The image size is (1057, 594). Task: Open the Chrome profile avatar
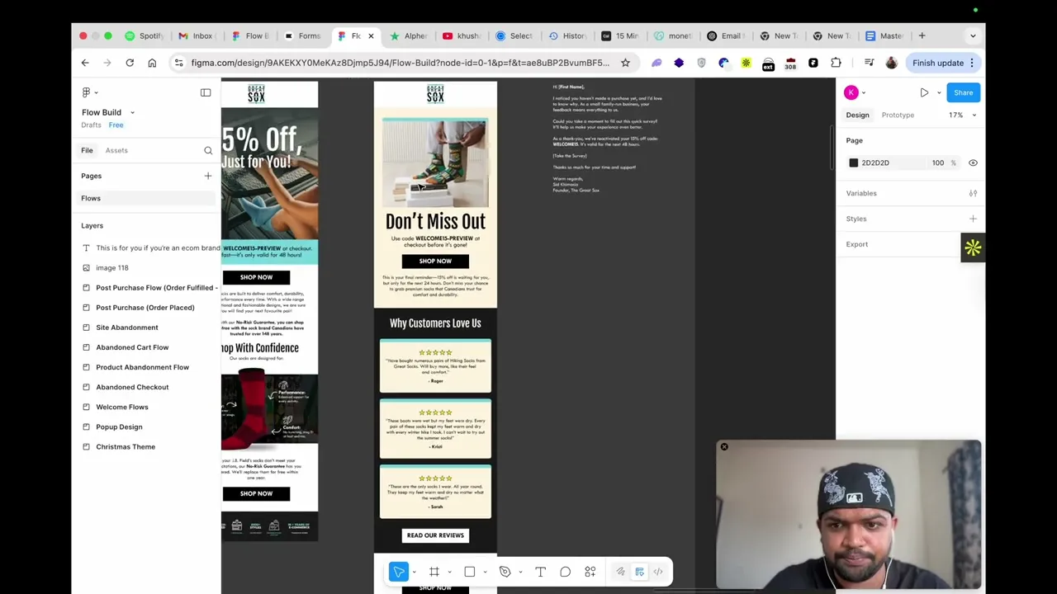(x=891, y=63)
